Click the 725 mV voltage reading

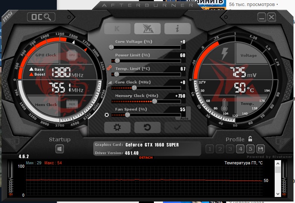click(x=243, y=73)
